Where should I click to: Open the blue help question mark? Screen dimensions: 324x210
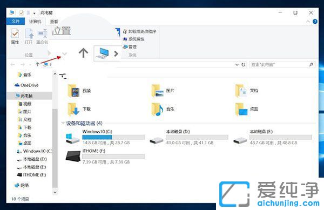(315, 22)
